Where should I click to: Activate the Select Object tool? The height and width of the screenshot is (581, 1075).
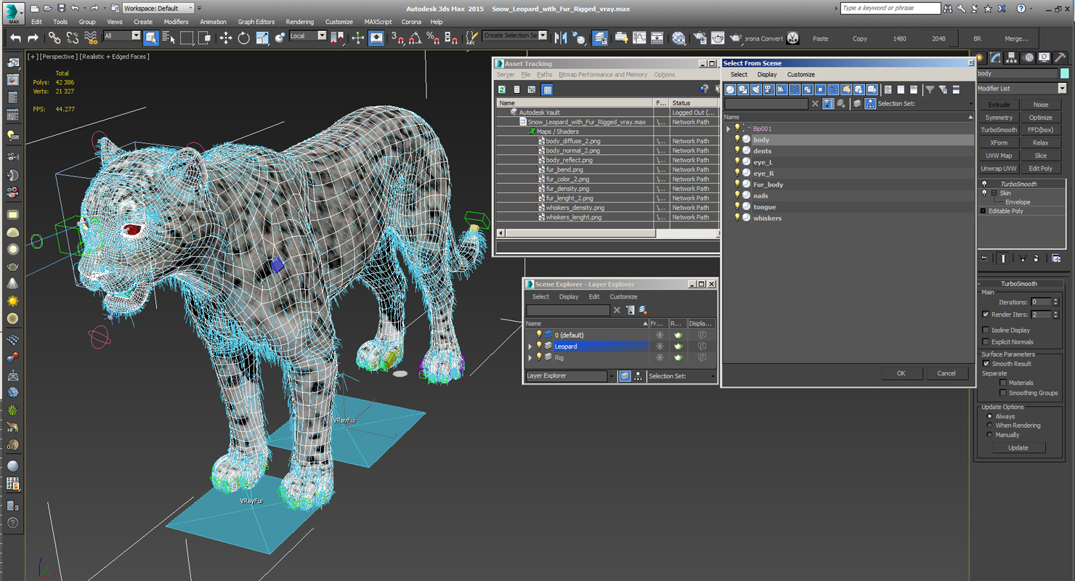click(151, 38)
